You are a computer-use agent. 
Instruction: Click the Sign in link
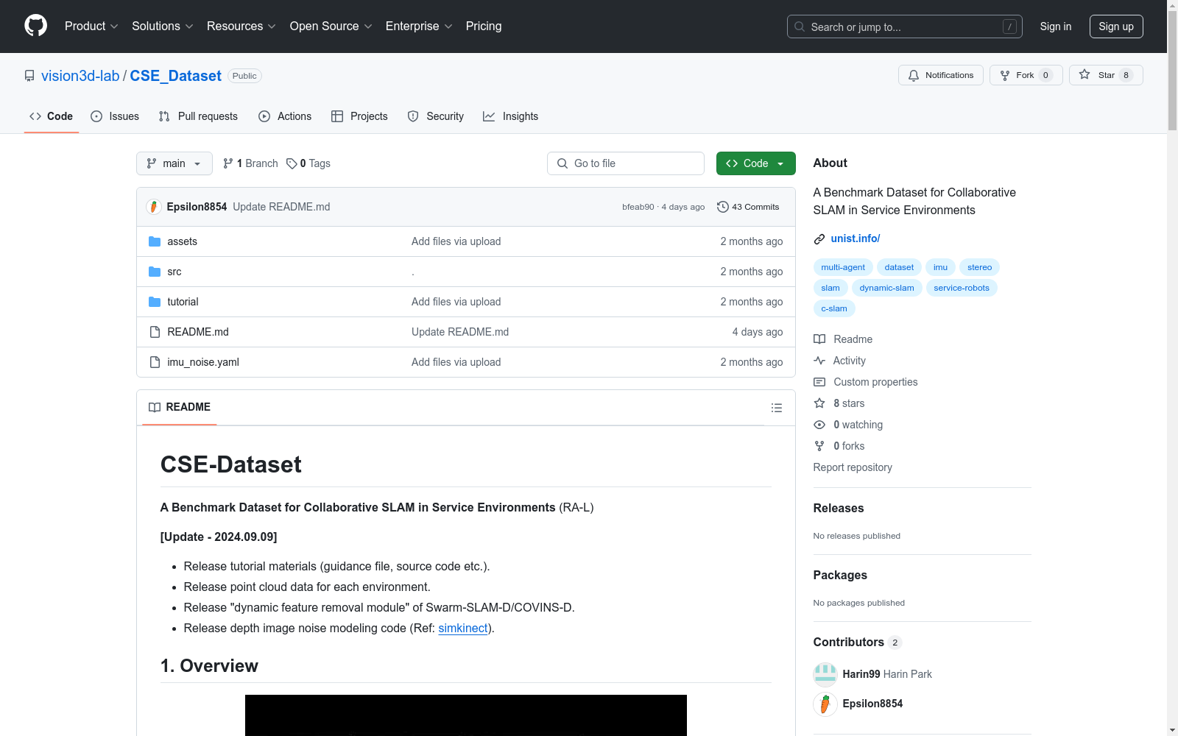point(1056,26)
